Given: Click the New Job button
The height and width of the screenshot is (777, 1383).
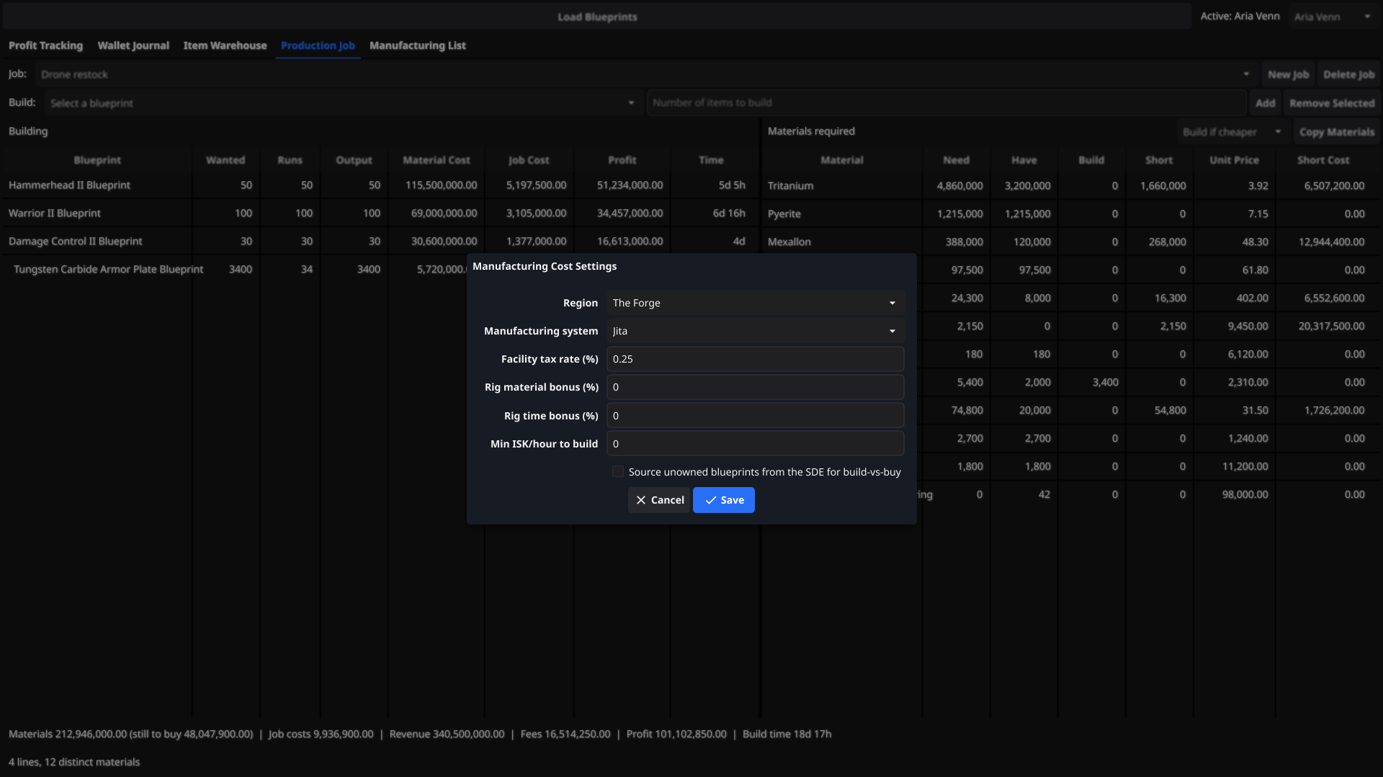Looking at the screenshot, I should (x=1288, y=74).
